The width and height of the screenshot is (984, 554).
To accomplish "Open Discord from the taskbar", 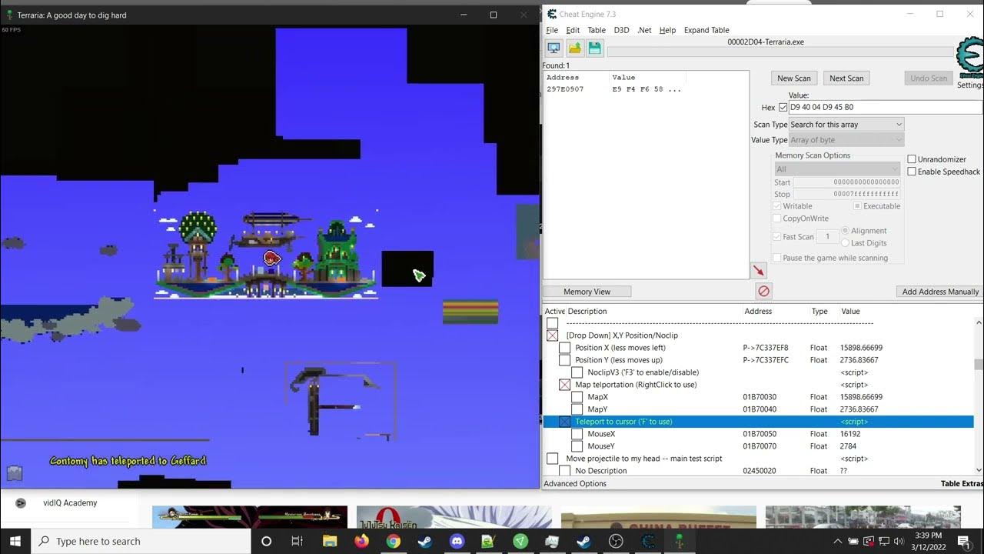I will pos(457,541).
